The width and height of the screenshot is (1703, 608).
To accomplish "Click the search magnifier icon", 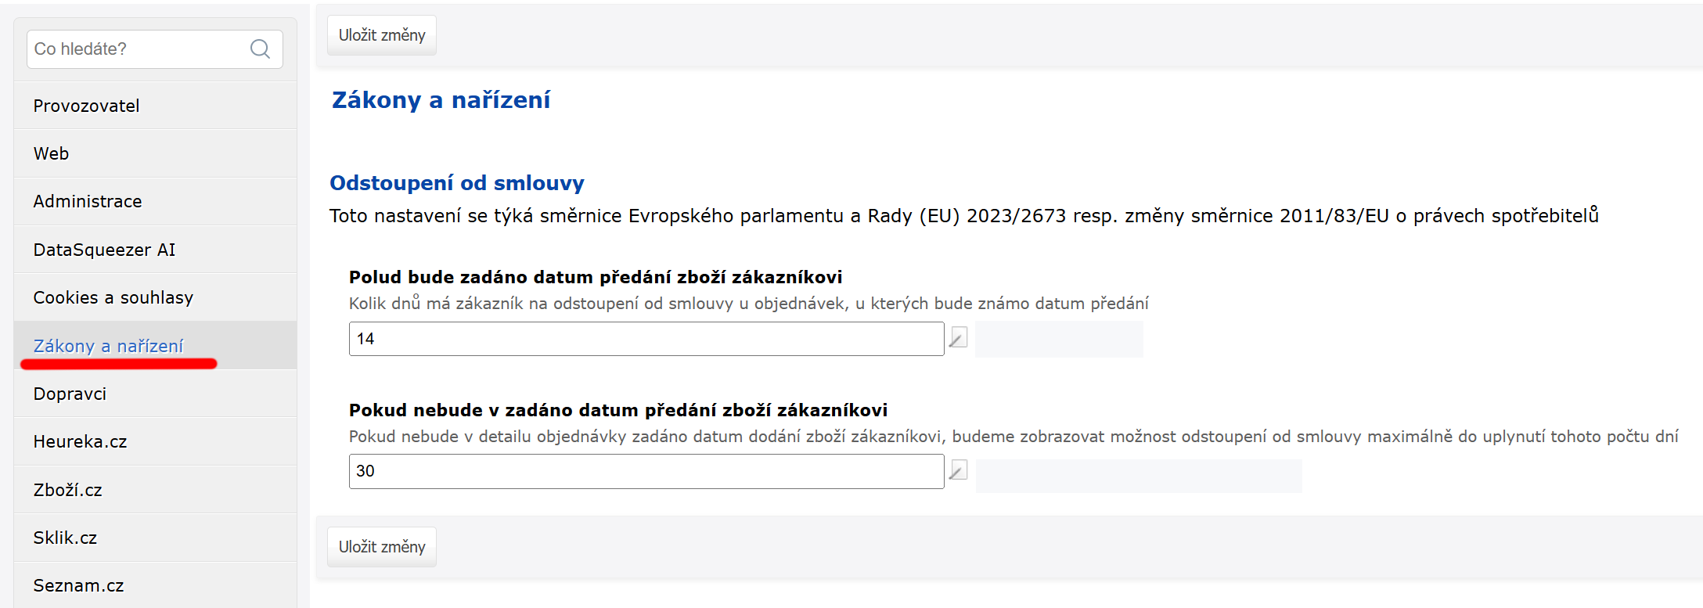I will coord(260,49).
